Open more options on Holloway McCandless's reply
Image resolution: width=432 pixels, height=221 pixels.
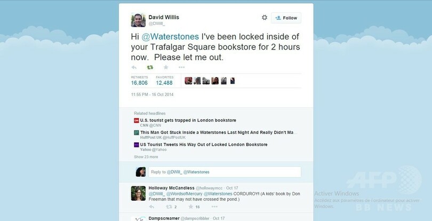pos(214,207)
